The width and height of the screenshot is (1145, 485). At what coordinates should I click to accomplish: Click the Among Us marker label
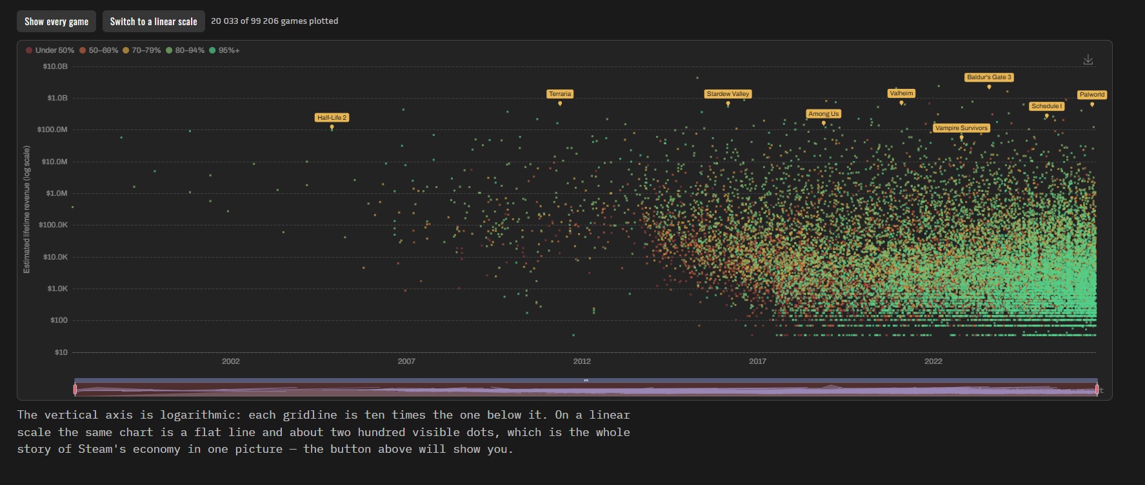coord(824,114)
